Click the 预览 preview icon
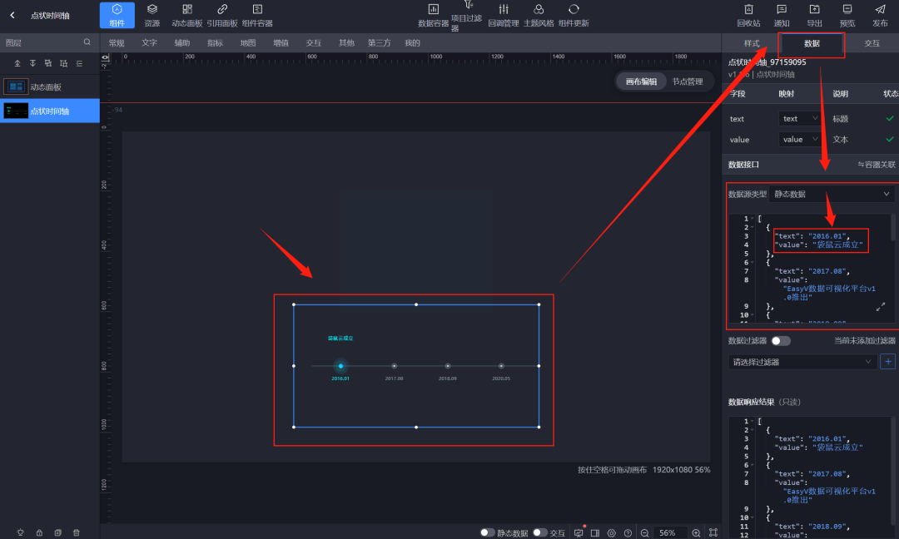Screen dimensions: 899x539 tap(847, 9)
